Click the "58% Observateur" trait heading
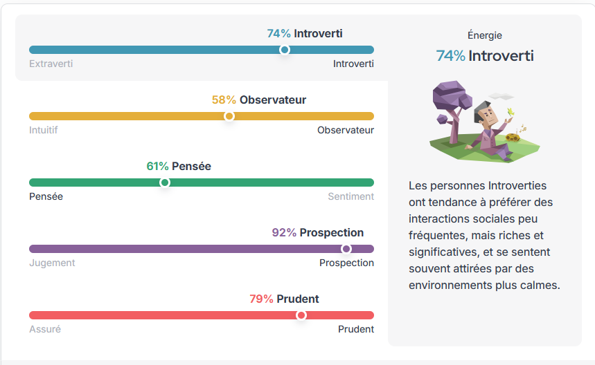 259,100
